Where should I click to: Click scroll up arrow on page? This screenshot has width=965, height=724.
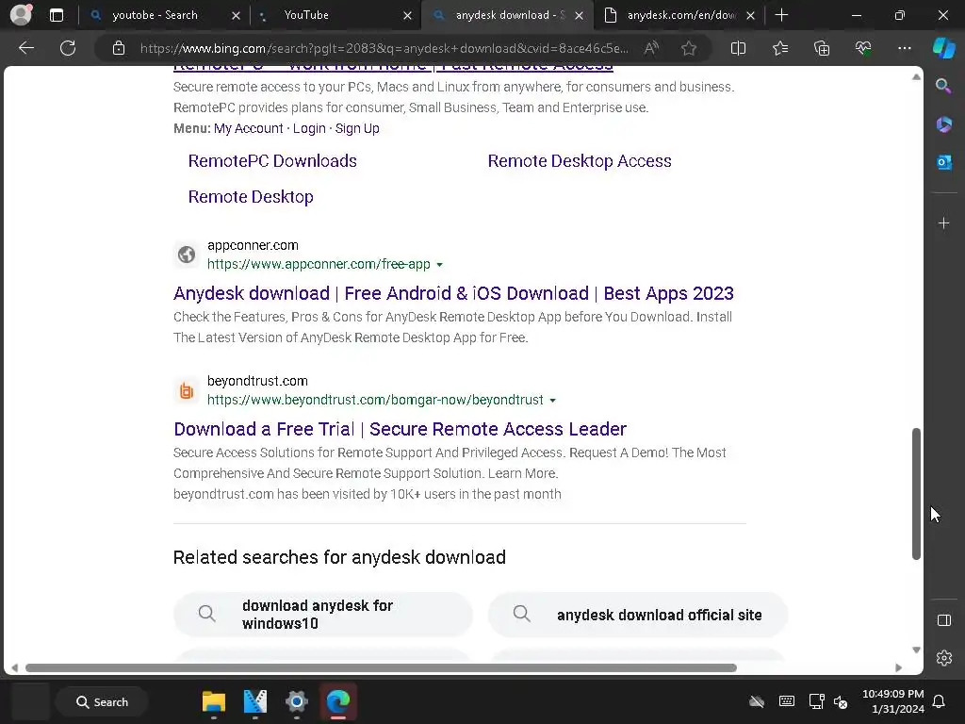[916, 77]
